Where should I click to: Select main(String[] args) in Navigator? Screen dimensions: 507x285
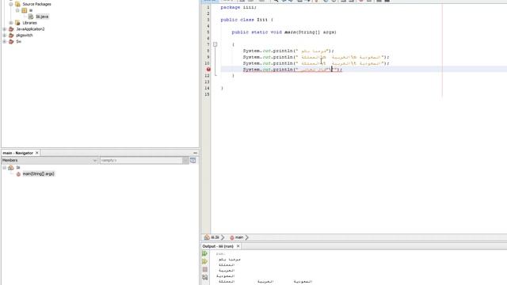(39, 174)
